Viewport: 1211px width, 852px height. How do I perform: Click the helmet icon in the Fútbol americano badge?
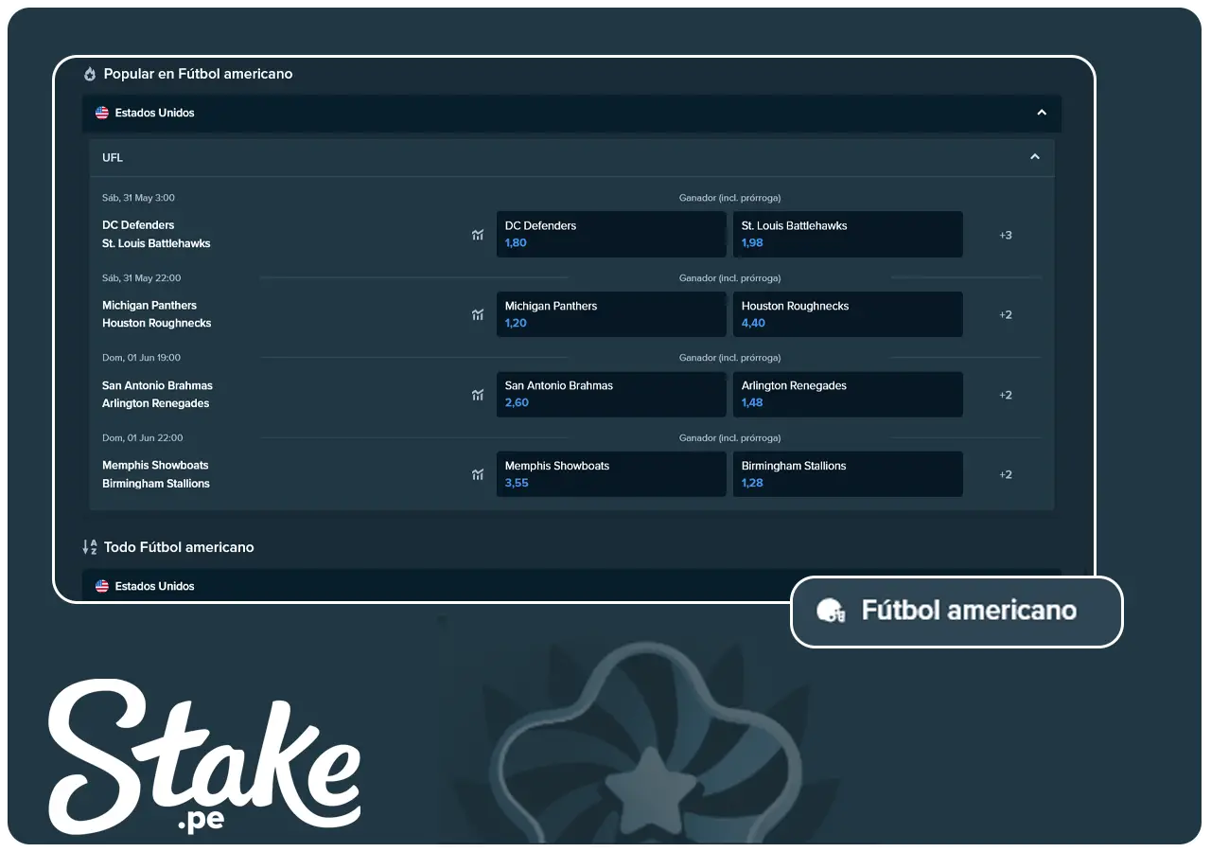[831, 611]
